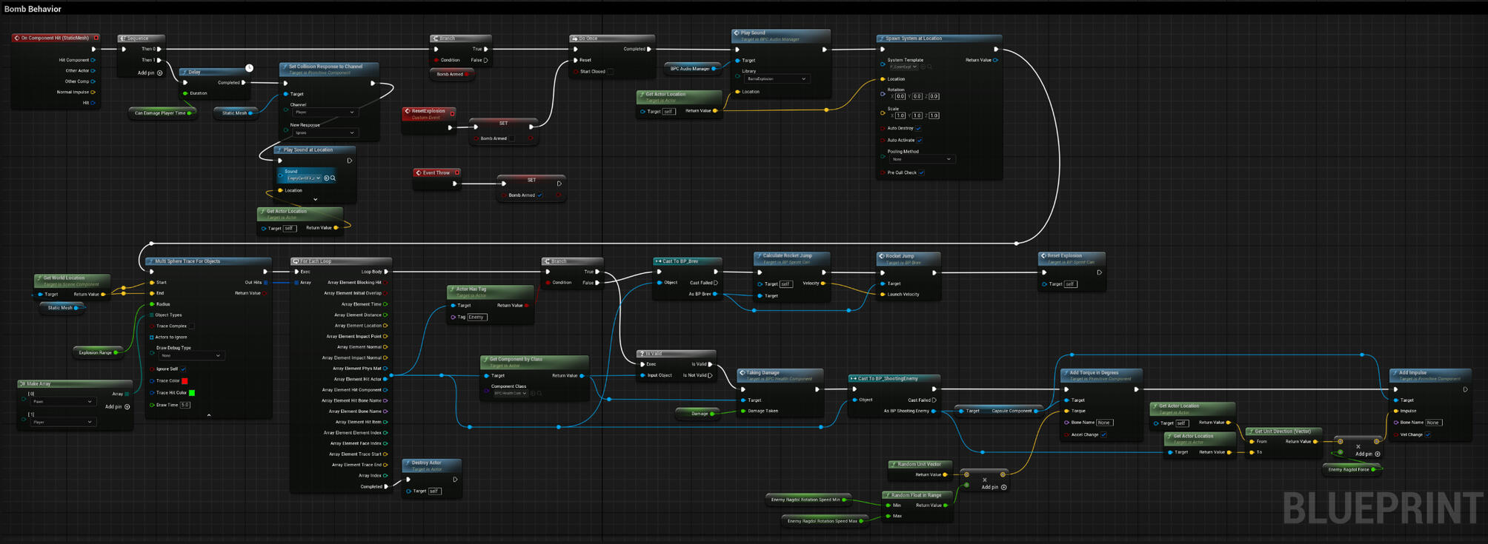This screenshot has width=1488, height=544.
Task: Toggle Pre Cull Check checkbox
Action: coord(921,172)
